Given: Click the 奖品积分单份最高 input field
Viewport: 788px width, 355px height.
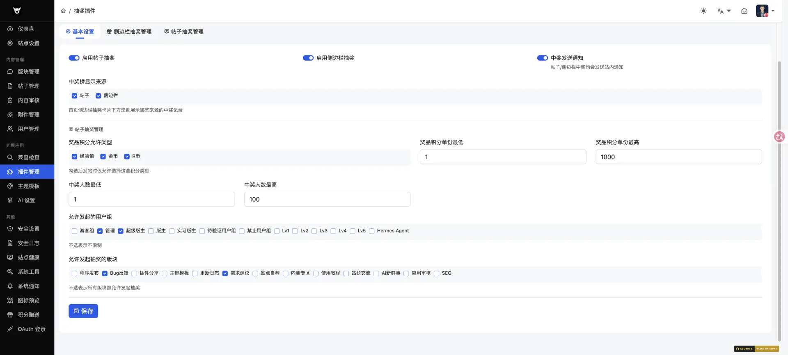Looking at the screenshot, I should (678, 157).
